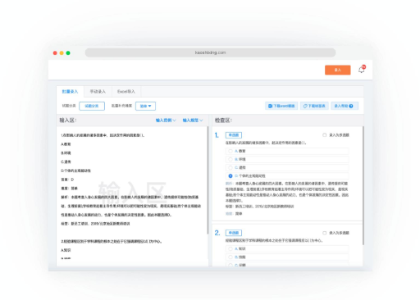Image resolution: width=420 pixels, height=300 pixels.
Task: Click the "难度: 简单" line in input area
Action: coord(69,189)
